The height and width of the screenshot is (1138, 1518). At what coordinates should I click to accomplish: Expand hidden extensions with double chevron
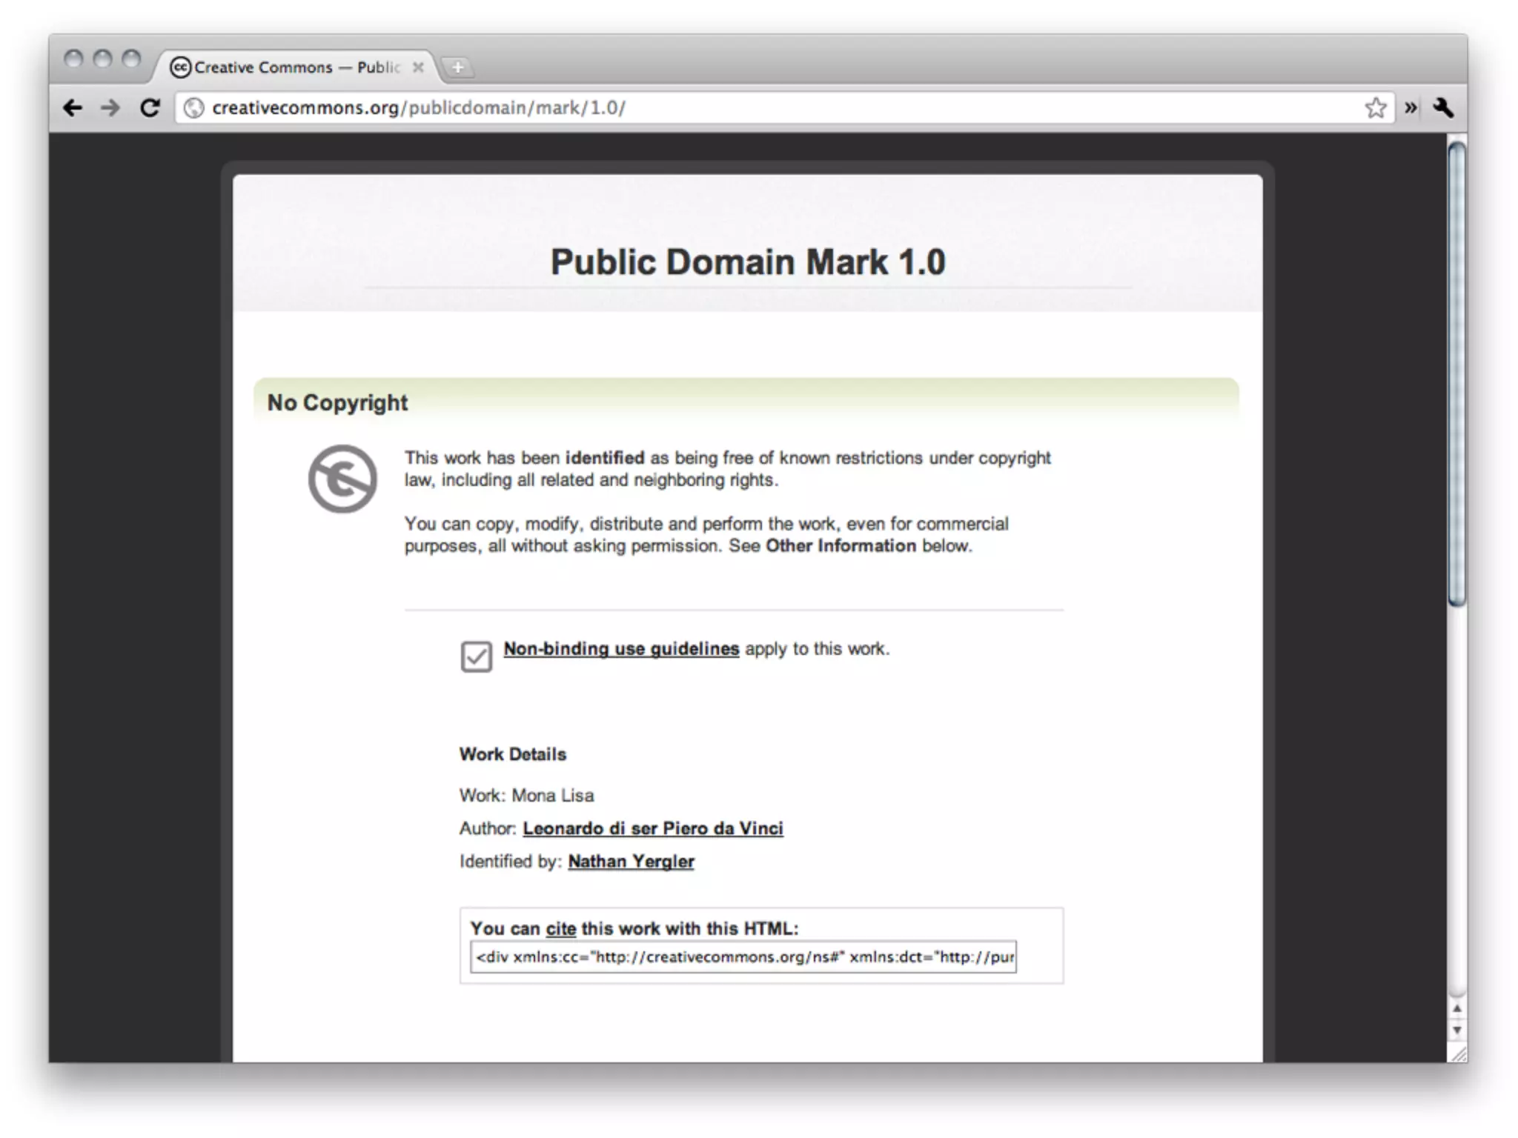pyautogui.click(x=1411, y=108)
